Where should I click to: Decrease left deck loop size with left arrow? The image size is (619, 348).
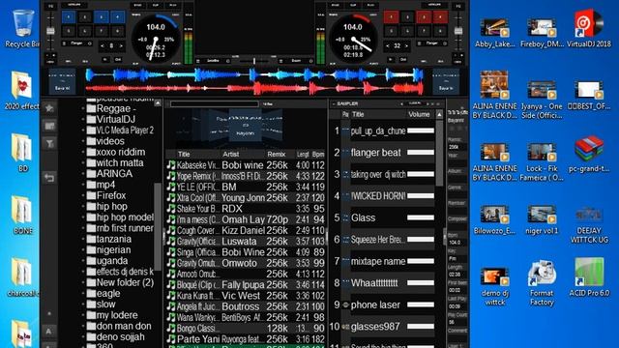103,45
